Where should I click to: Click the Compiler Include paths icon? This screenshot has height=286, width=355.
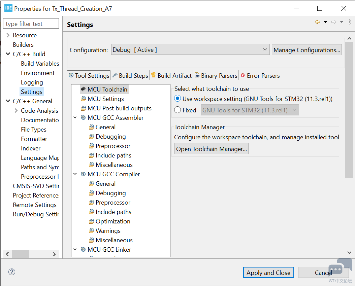click(x=91, y=212)
